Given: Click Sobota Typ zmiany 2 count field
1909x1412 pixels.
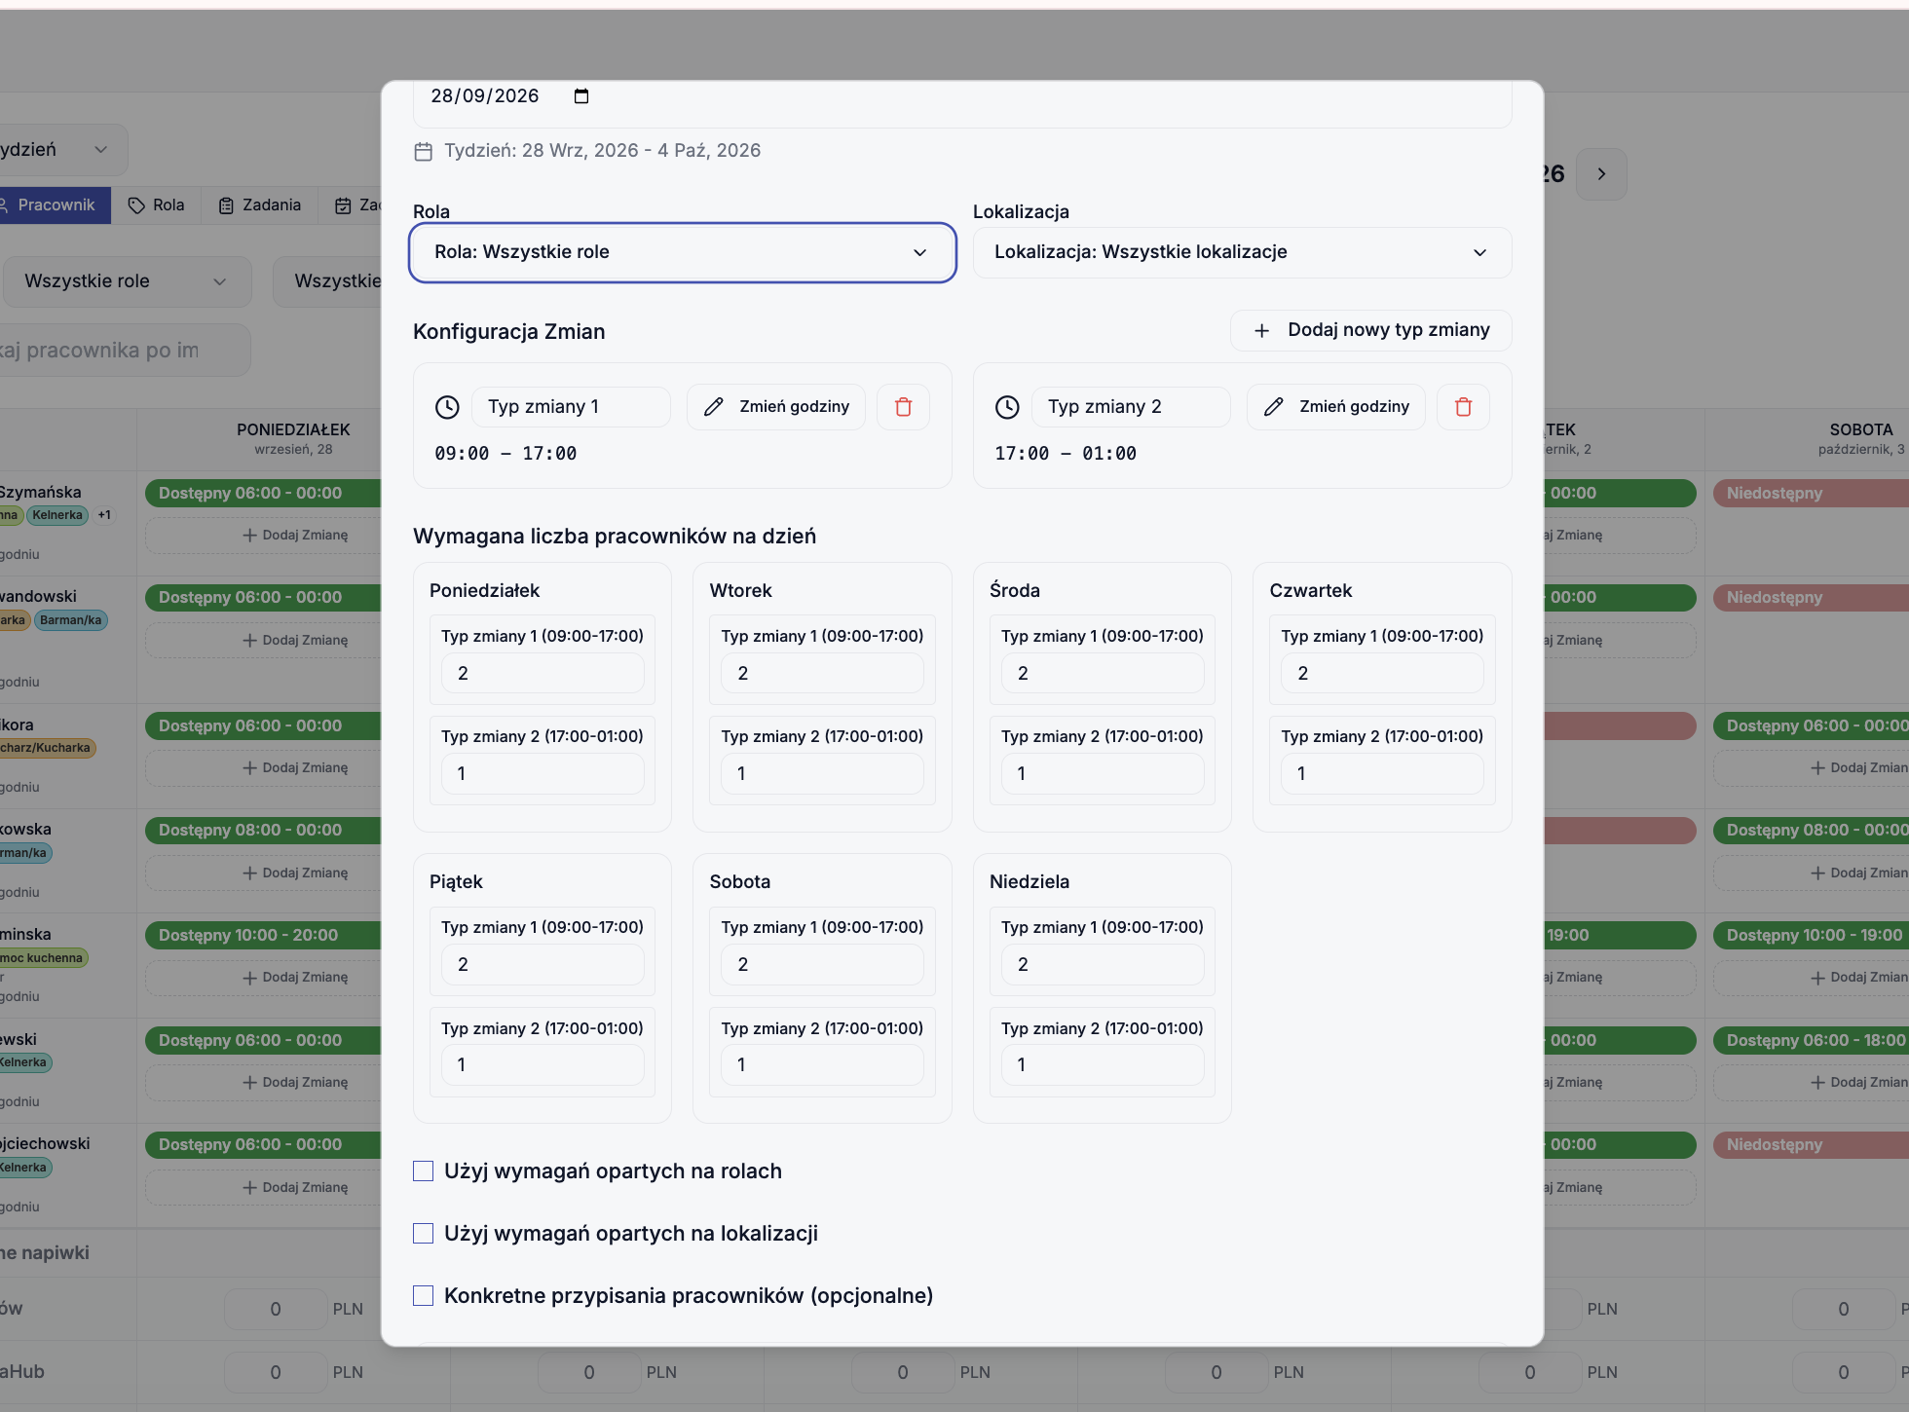Looking at the screenshot, I should pyautogui.click(x=822, y=1065).
